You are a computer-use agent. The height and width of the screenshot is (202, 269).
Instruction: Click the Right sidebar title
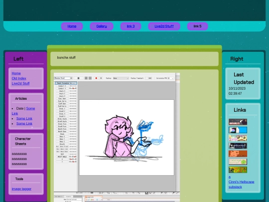point(237,59)
